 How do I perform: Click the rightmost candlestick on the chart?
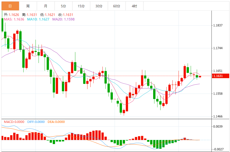click(200, 76)
